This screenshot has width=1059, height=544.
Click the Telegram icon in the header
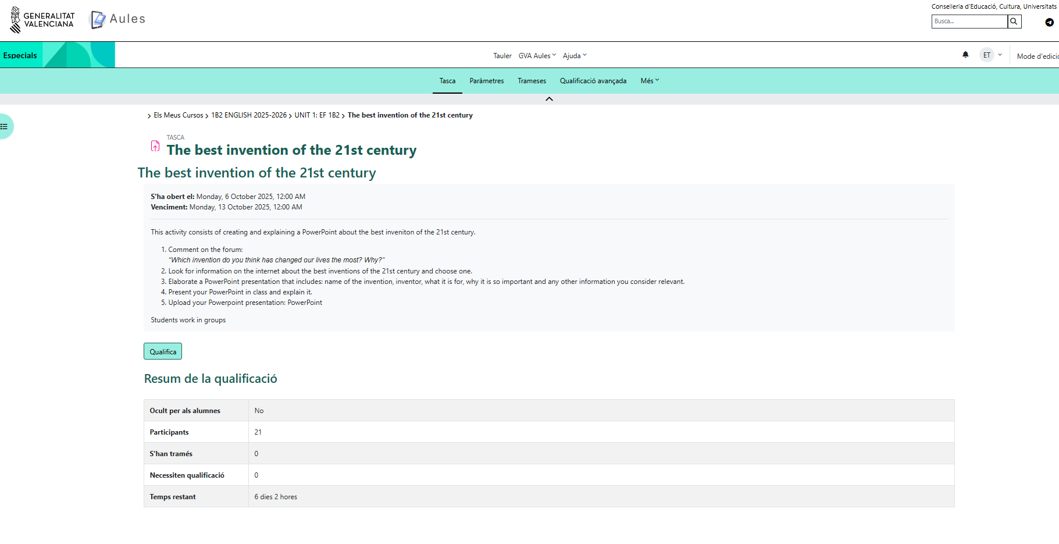point(1049,22)
